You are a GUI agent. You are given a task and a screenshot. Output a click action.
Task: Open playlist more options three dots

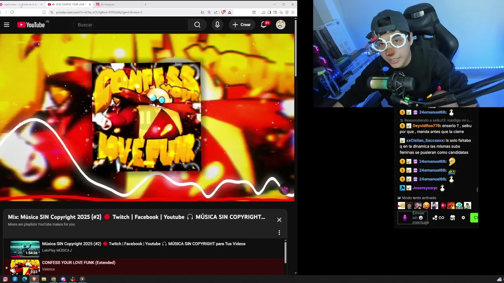279,233
